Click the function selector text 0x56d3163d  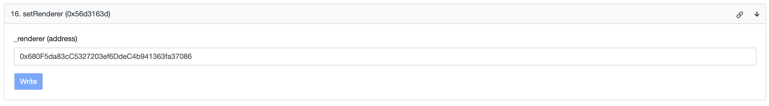[x=88, y=14]
